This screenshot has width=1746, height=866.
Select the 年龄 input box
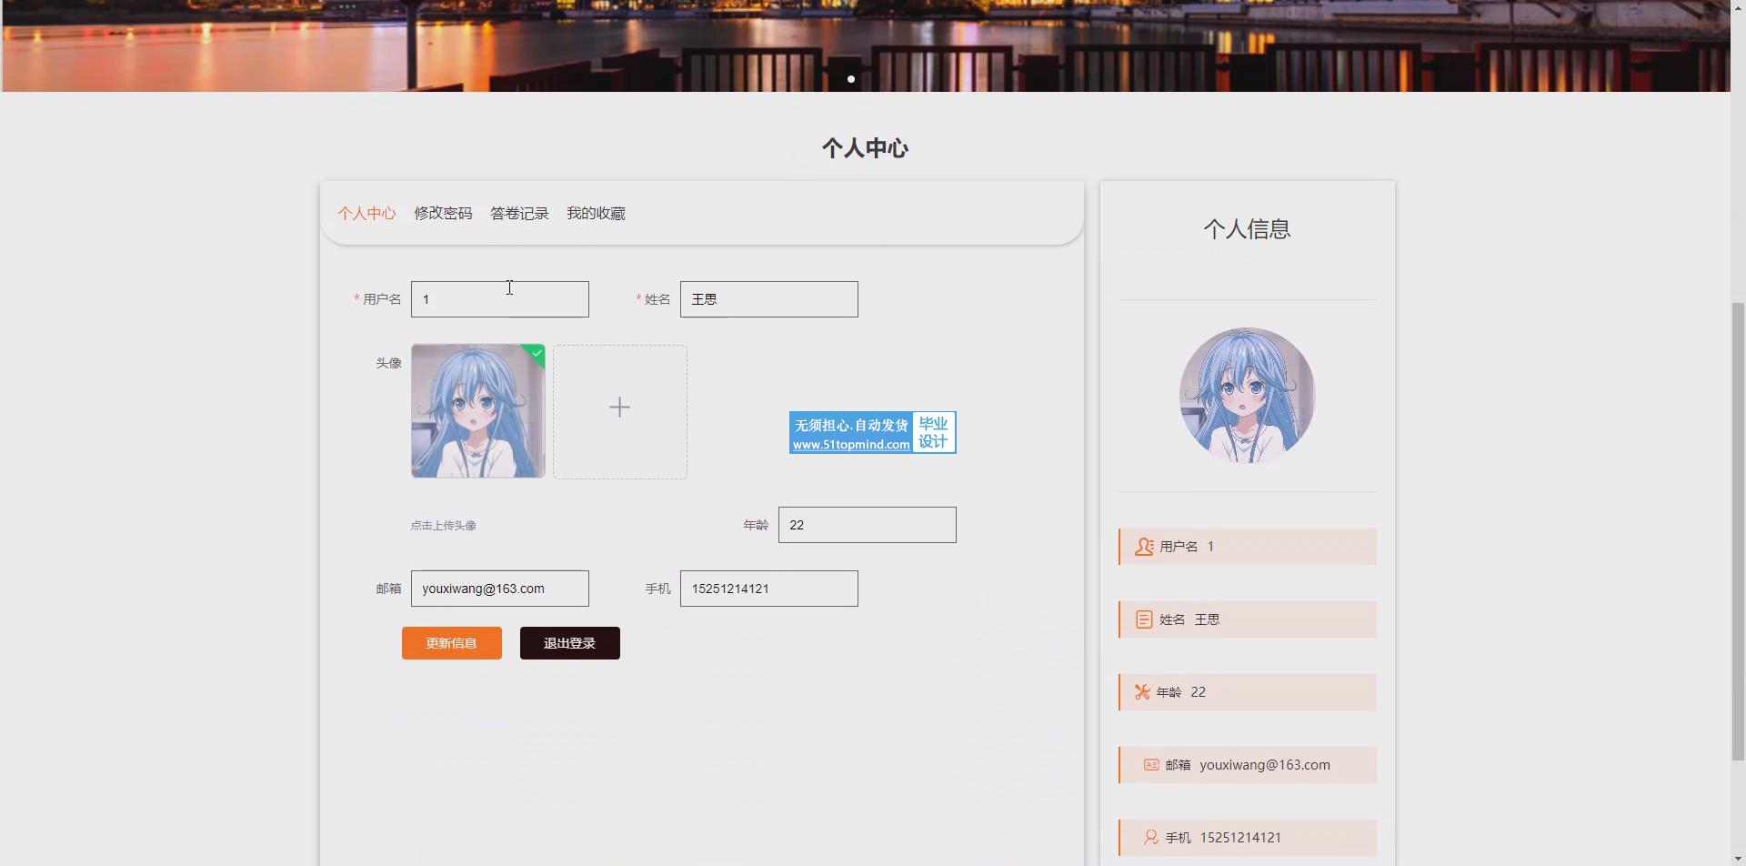click(x=867, y=525)
